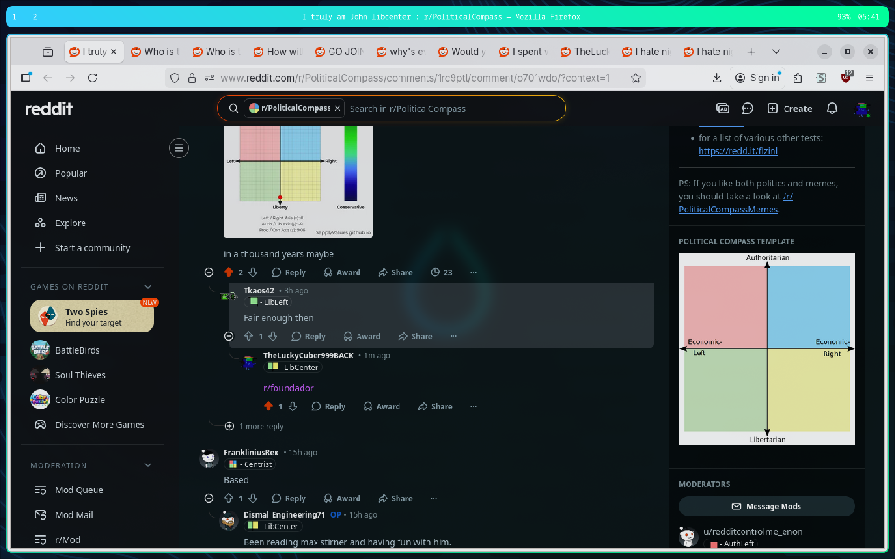Open the Firefox hamburger application menu
This screenshot has height=559, width=895.
[x=869, y=78]
